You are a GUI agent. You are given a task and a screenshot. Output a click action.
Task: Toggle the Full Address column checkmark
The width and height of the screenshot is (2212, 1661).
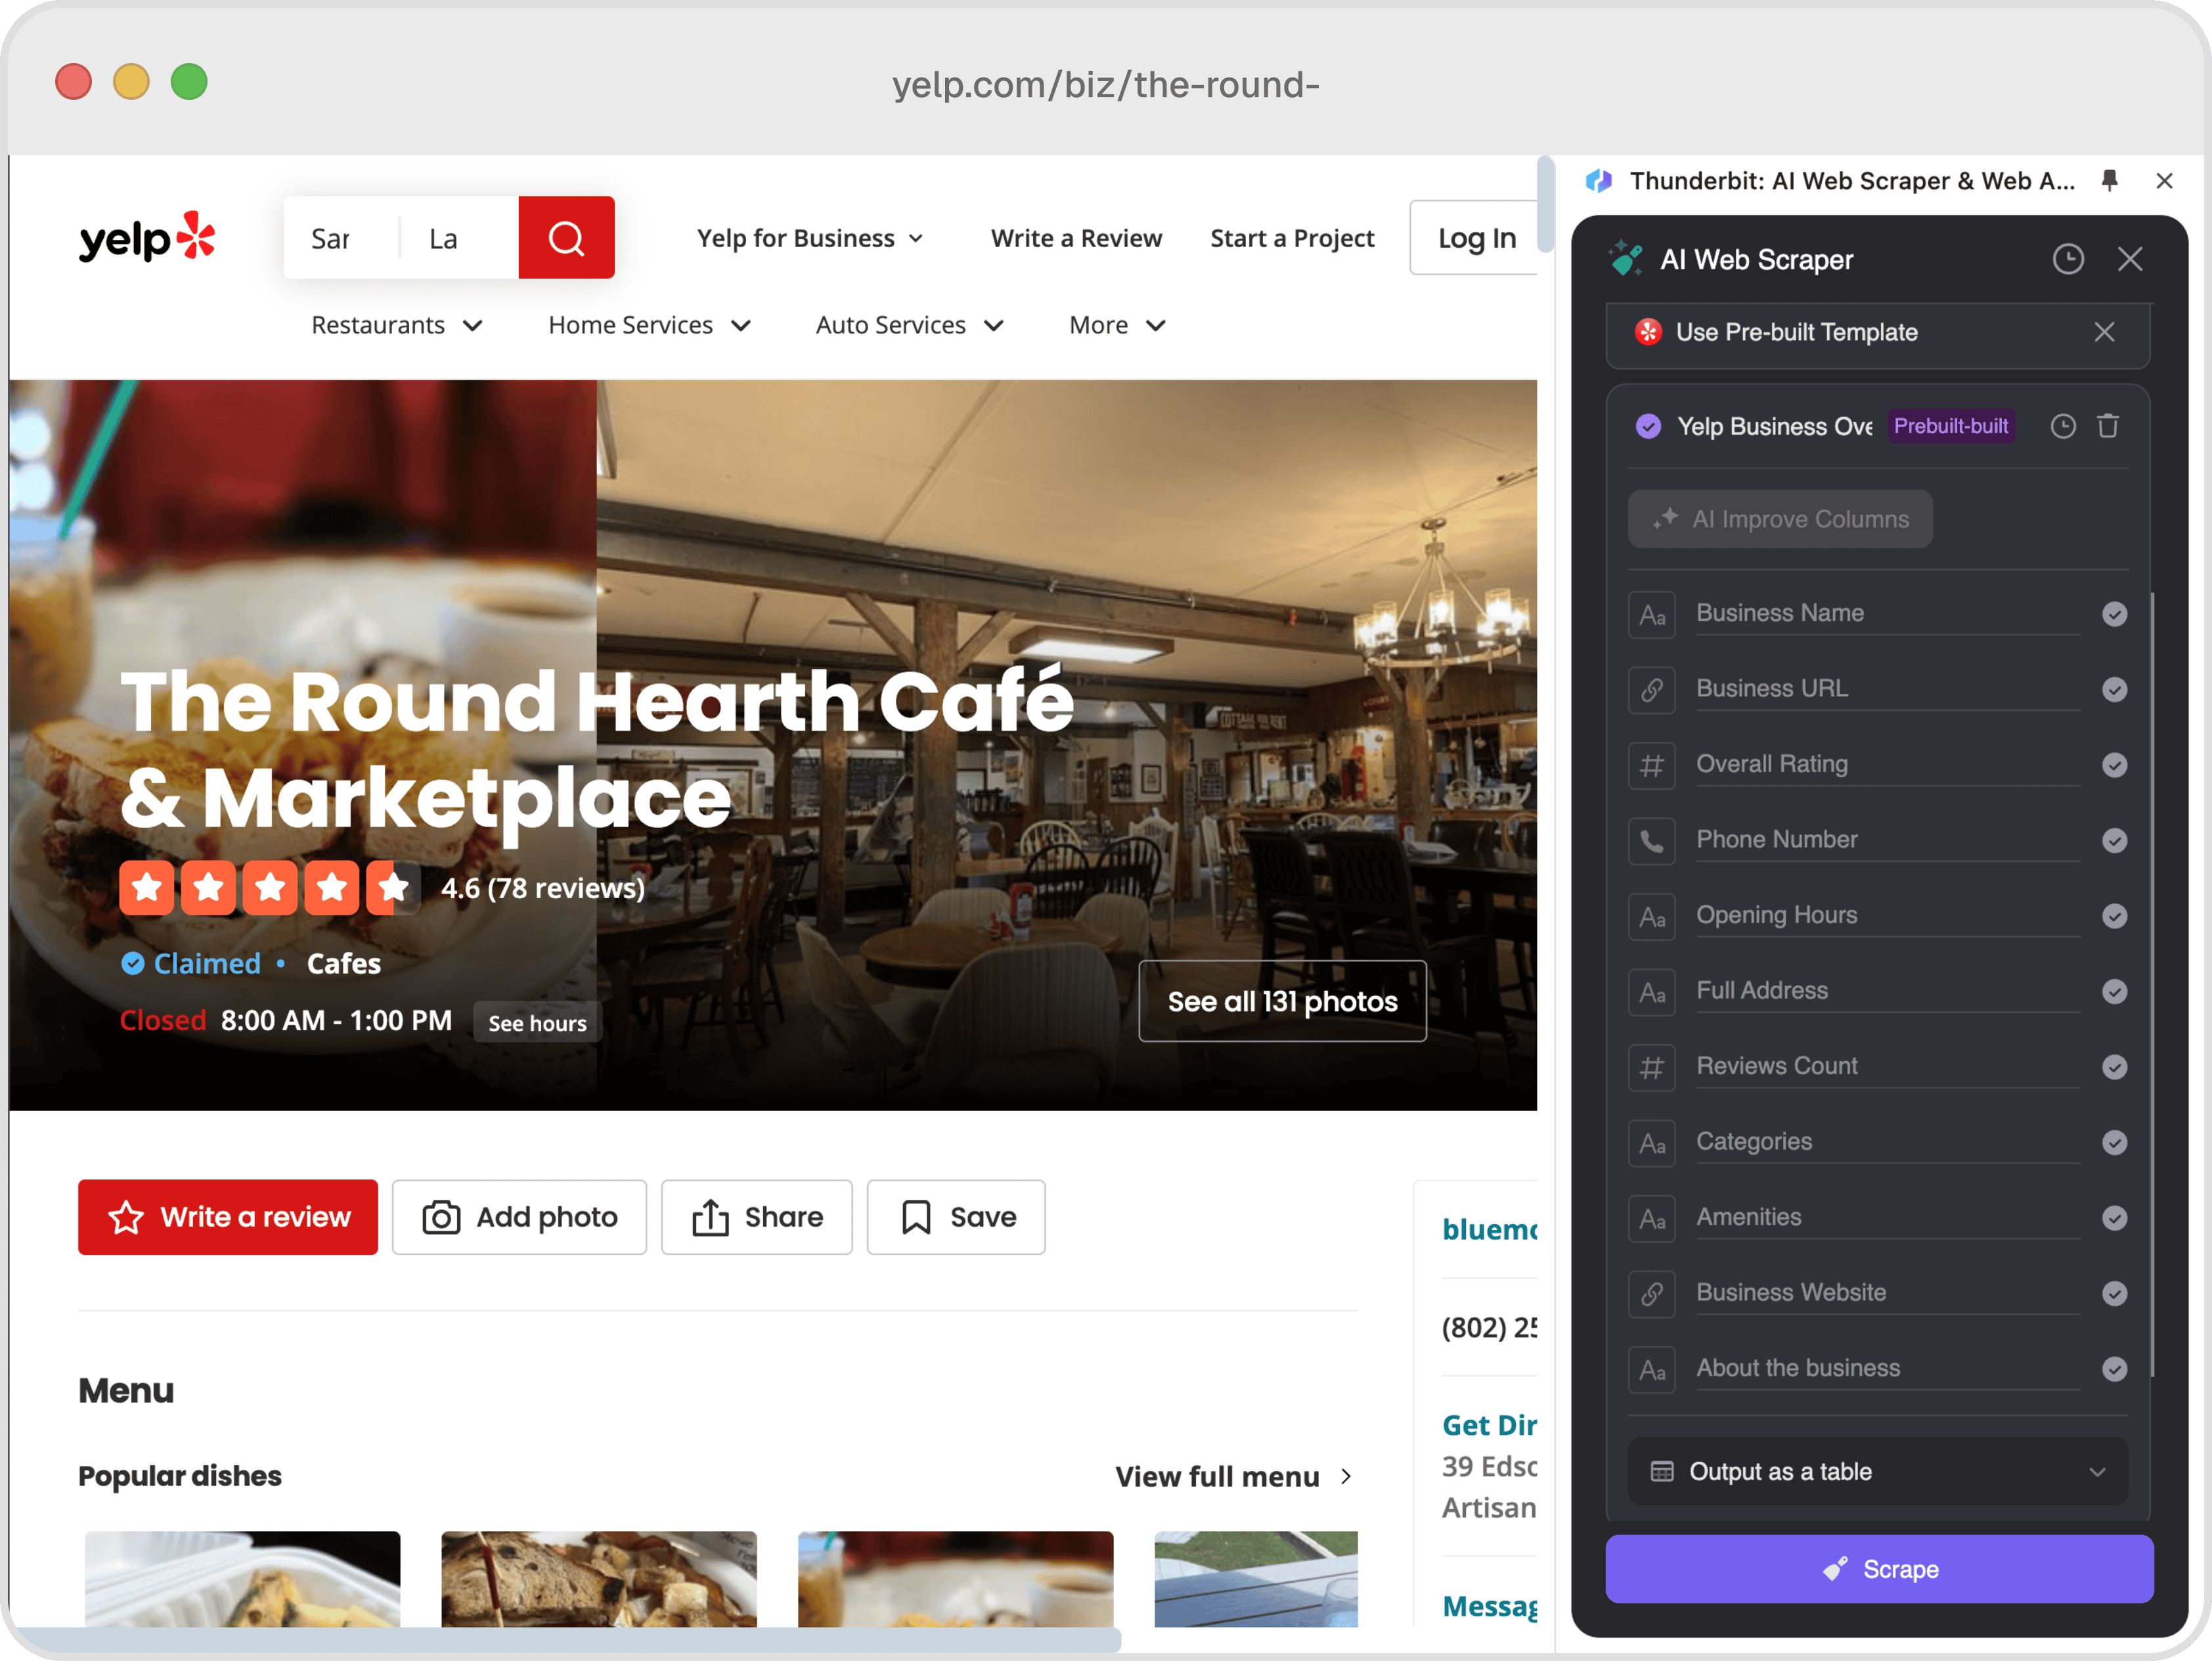(x=2114, y=991)
